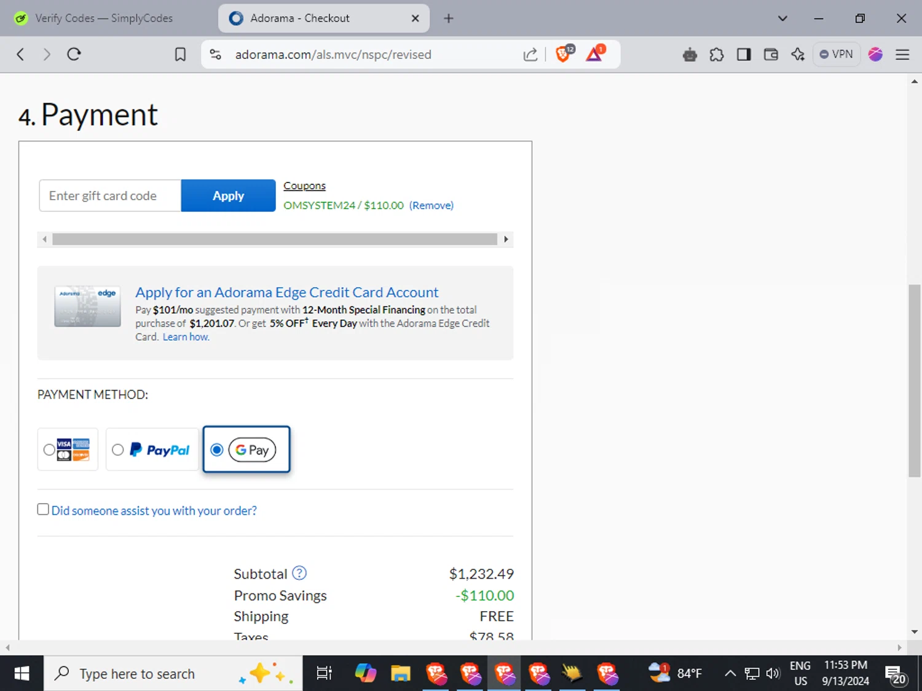Image resolution: width=922 pixels, height=691 pixels.
Task: Select the Adorama - Checkout tab
Action: click(323, 18)
